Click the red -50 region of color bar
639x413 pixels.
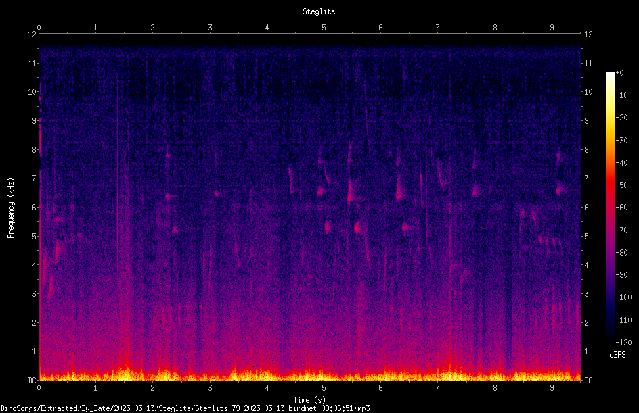(610, 185)
